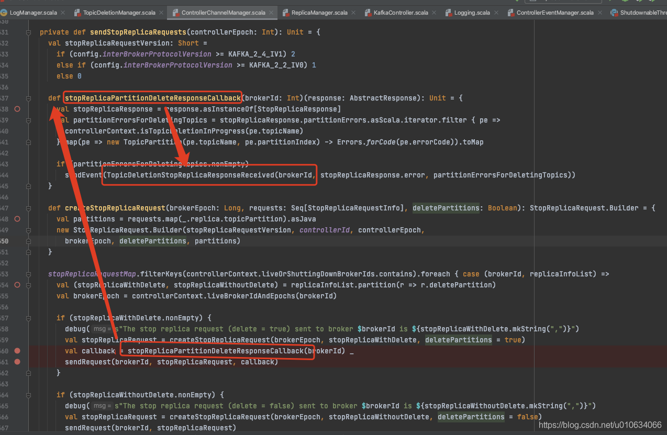Switch to the ReplicaManager.scala tab
This screenshot has width=667, height=435.
click(x=319, y=13)
